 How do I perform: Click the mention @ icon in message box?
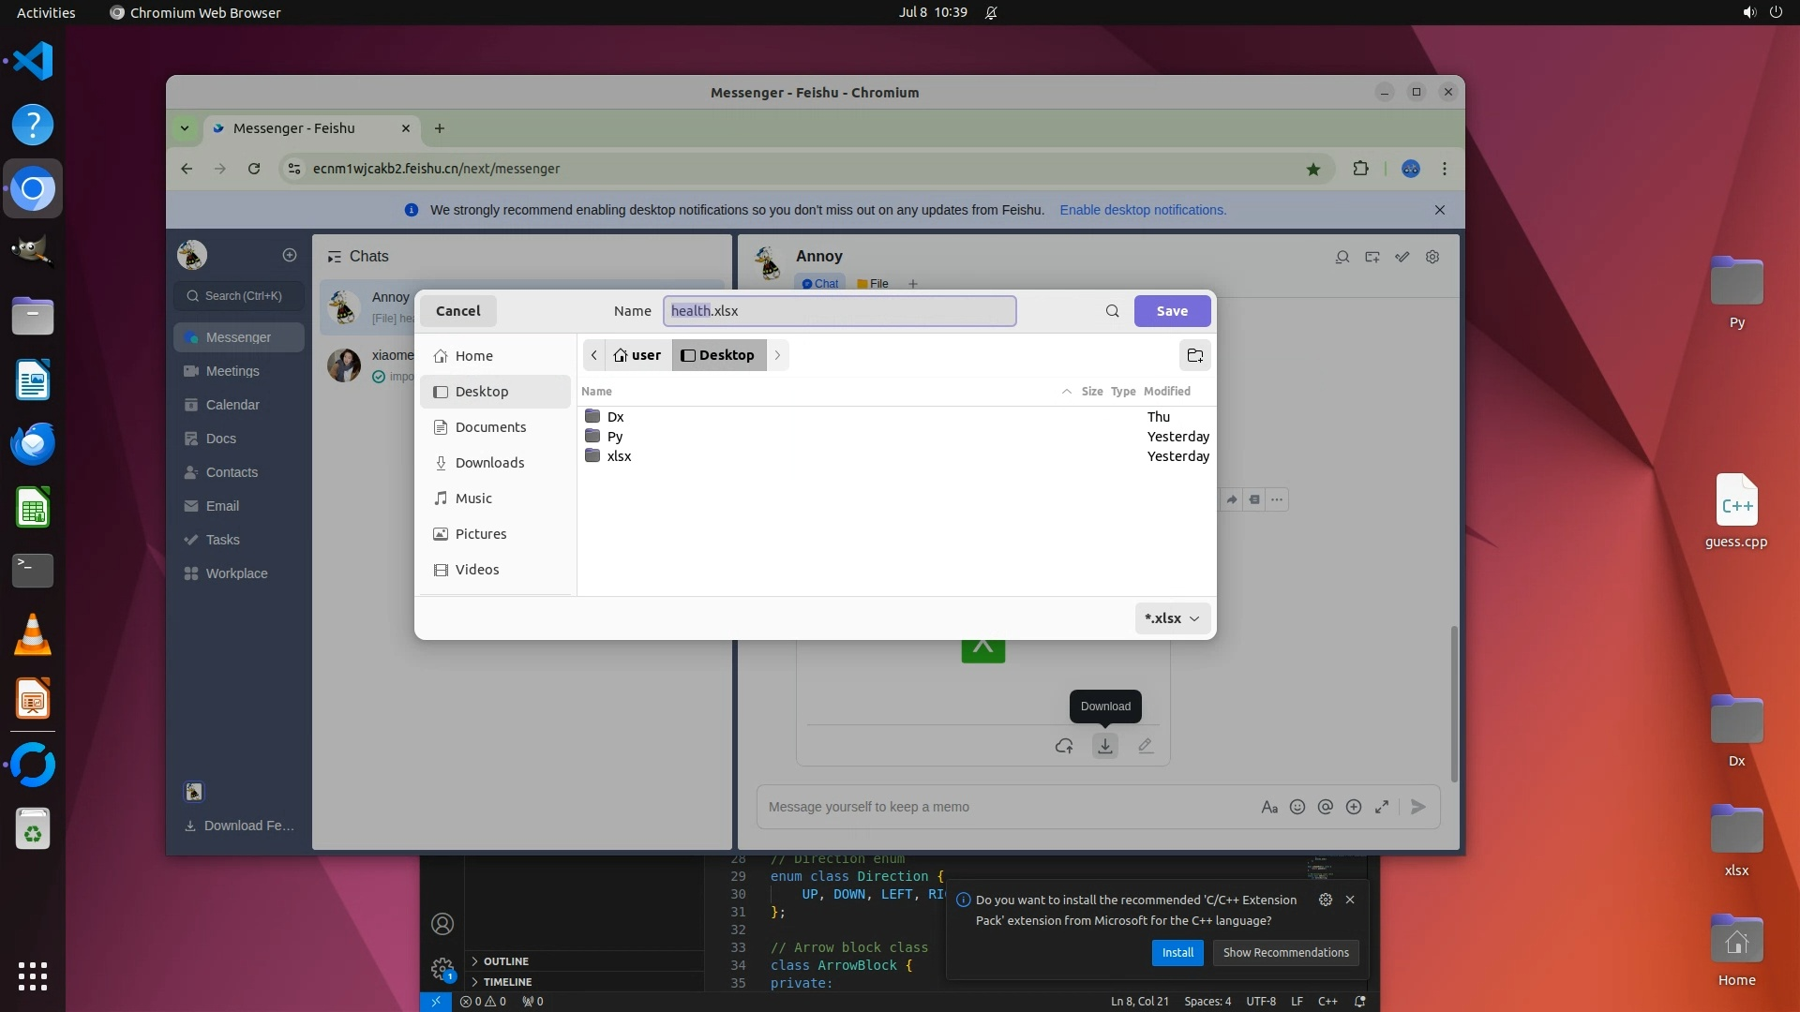tap(1325, 807)
